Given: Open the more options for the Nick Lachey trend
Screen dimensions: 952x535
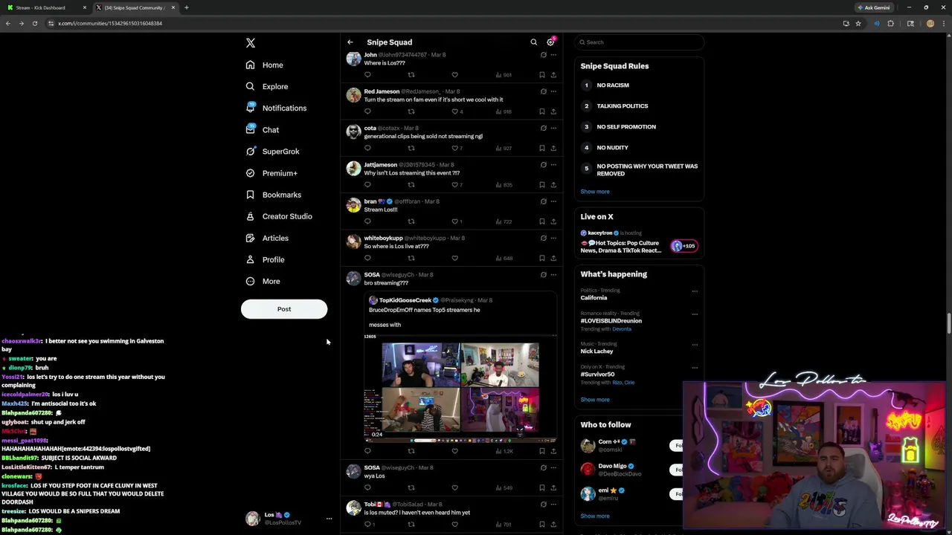Looking at the screenshot, I should point(695,344).
